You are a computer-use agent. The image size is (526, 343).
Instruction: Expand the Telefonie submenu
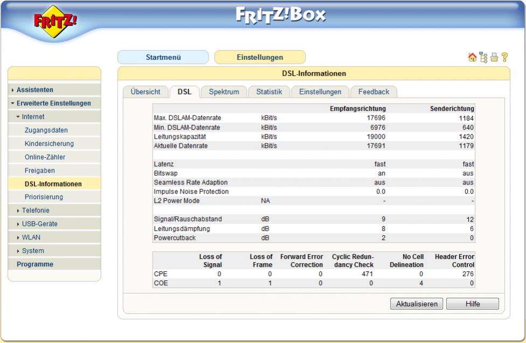[x=54, y=210]
